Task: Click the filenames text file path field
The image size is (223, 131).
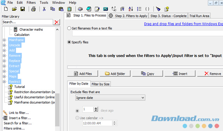Action: (147, 33)
